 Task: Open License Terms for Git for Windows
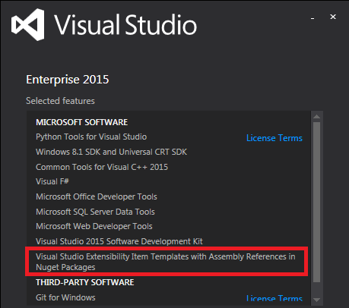point(274,298)
